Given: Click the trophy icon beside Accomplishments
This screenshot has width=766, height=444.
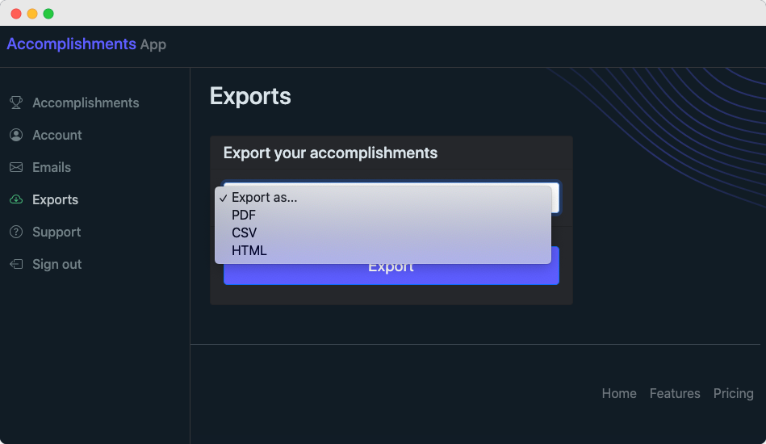Looking at the screenshot, I should [x=16, y=103].
